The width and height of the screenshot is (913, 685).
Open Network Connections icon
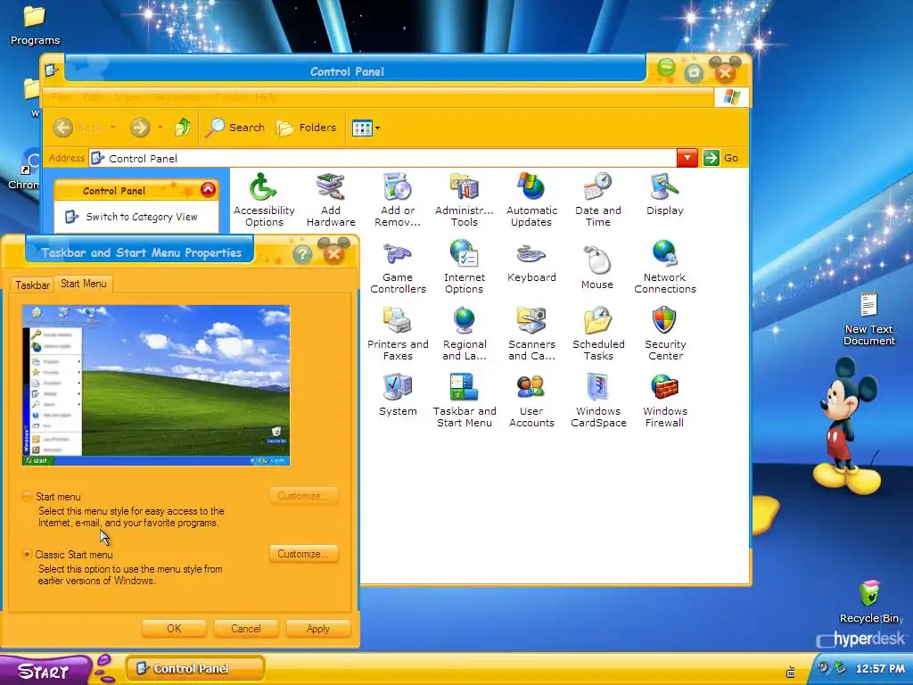pyautogui.click(x=664, y=266)
